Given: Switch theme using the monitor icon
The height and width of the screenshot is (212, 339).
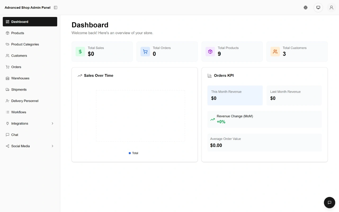Looking at the screenshot, I should (318, 7).
